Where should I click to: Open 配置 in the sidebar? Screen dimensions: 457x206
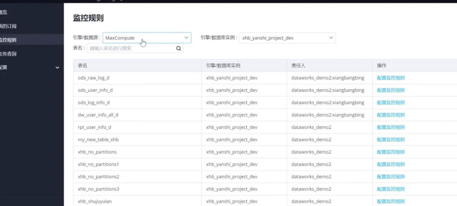[3, 67]
